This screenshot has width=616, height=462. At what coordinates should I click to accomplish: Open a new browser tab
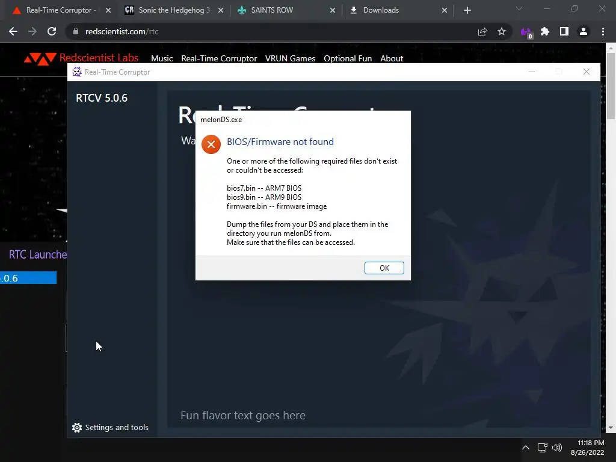click(x=467, y=10)
